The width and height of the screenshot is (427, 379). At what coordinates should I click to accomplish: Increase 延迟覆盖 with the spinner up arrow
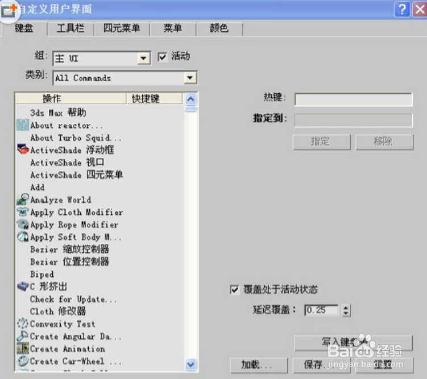point(346,308)
